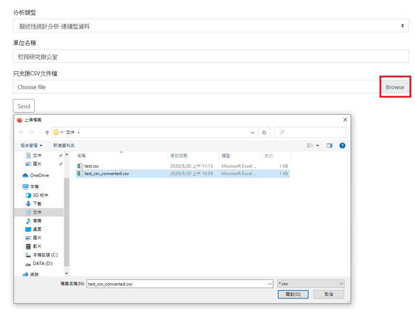415x318 pixels.
Task: Click 新增資料夾 in dialog toolbar
Action: coord(64,145)
